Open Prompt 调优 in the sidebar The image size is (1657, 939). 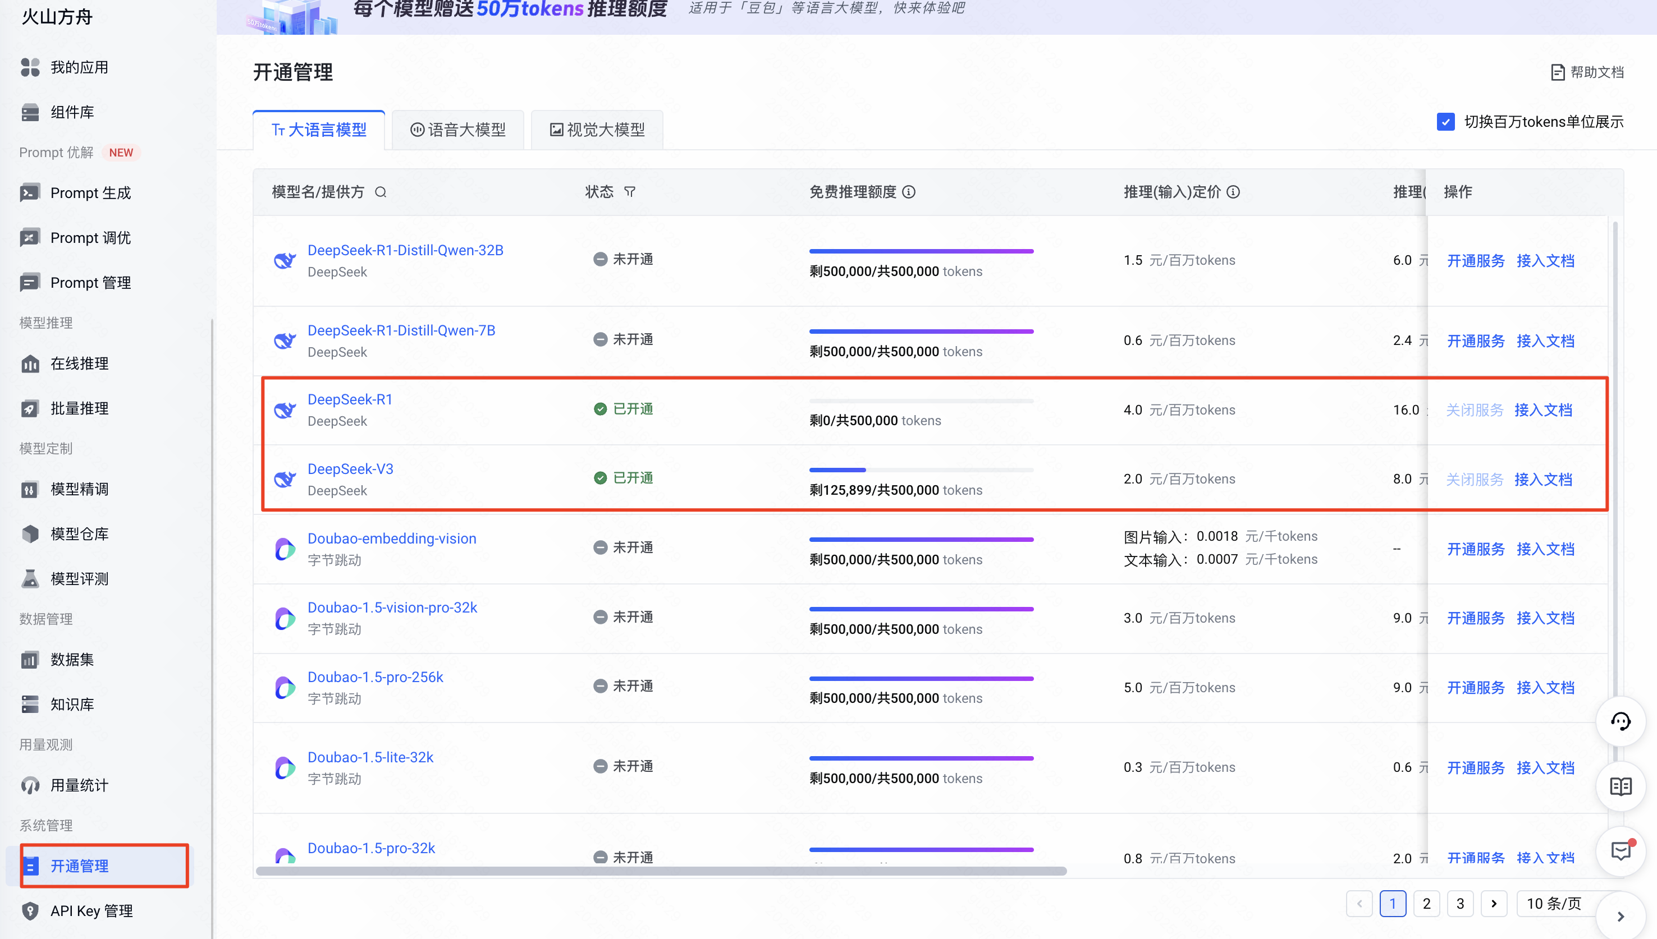(90, 238)
